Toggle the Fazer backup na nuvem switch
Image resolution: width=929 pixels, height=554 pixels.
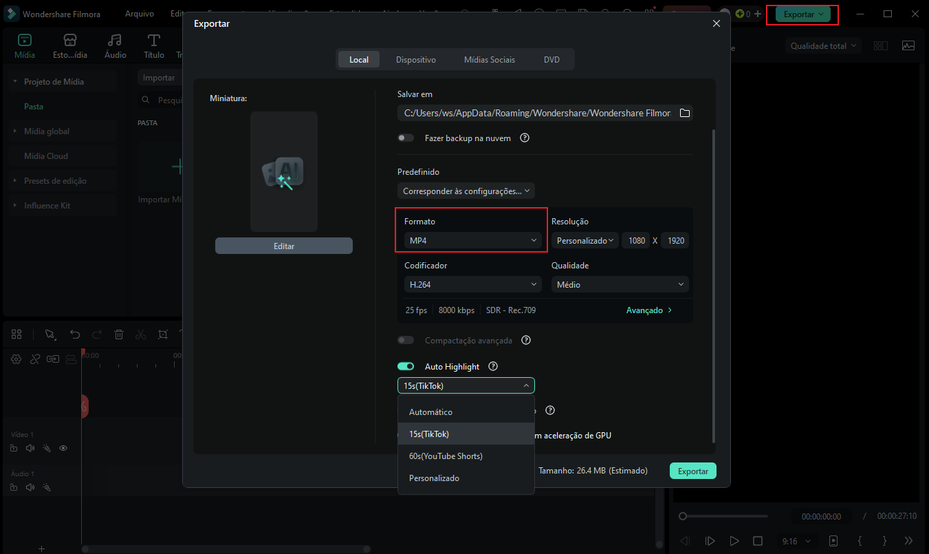tap(406, 138)
